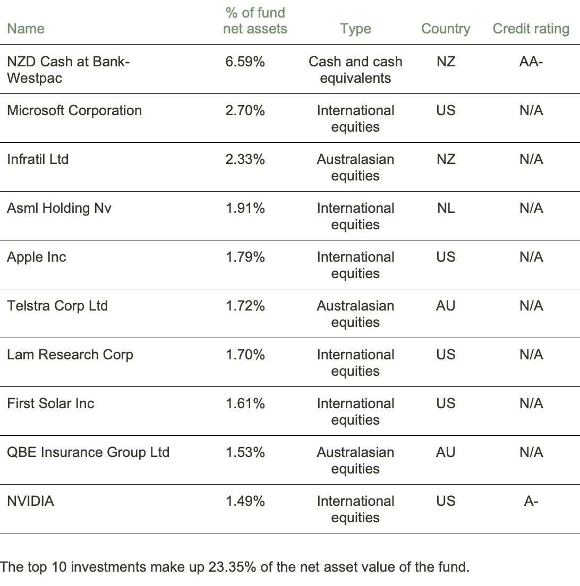Click the NZD Cash at Bank-Westpac entry

pos(68,70)
